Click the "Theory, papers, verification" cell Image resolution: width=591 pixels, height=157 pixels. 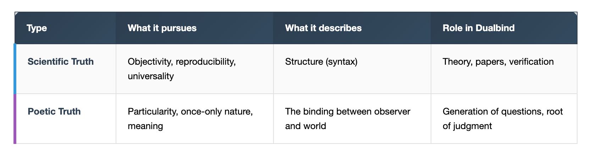click(498, 62)
